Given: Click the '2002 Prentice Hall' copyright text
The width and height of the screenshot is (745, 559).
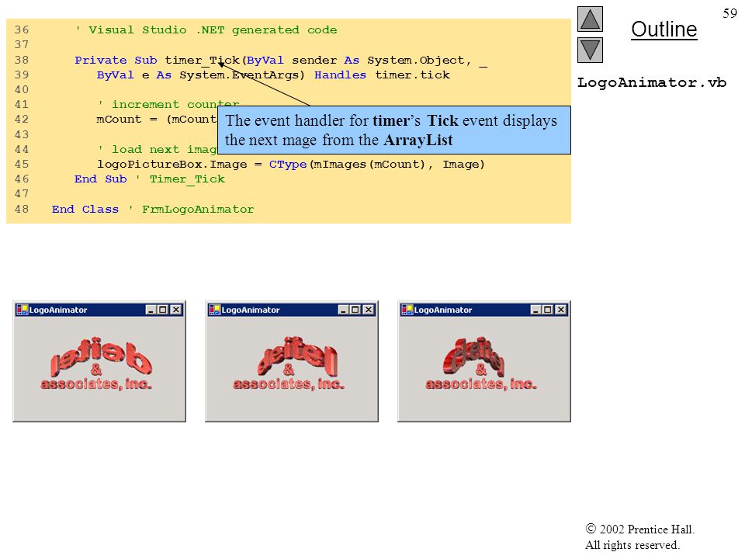Looking at the screenshot, I should 640,529.
